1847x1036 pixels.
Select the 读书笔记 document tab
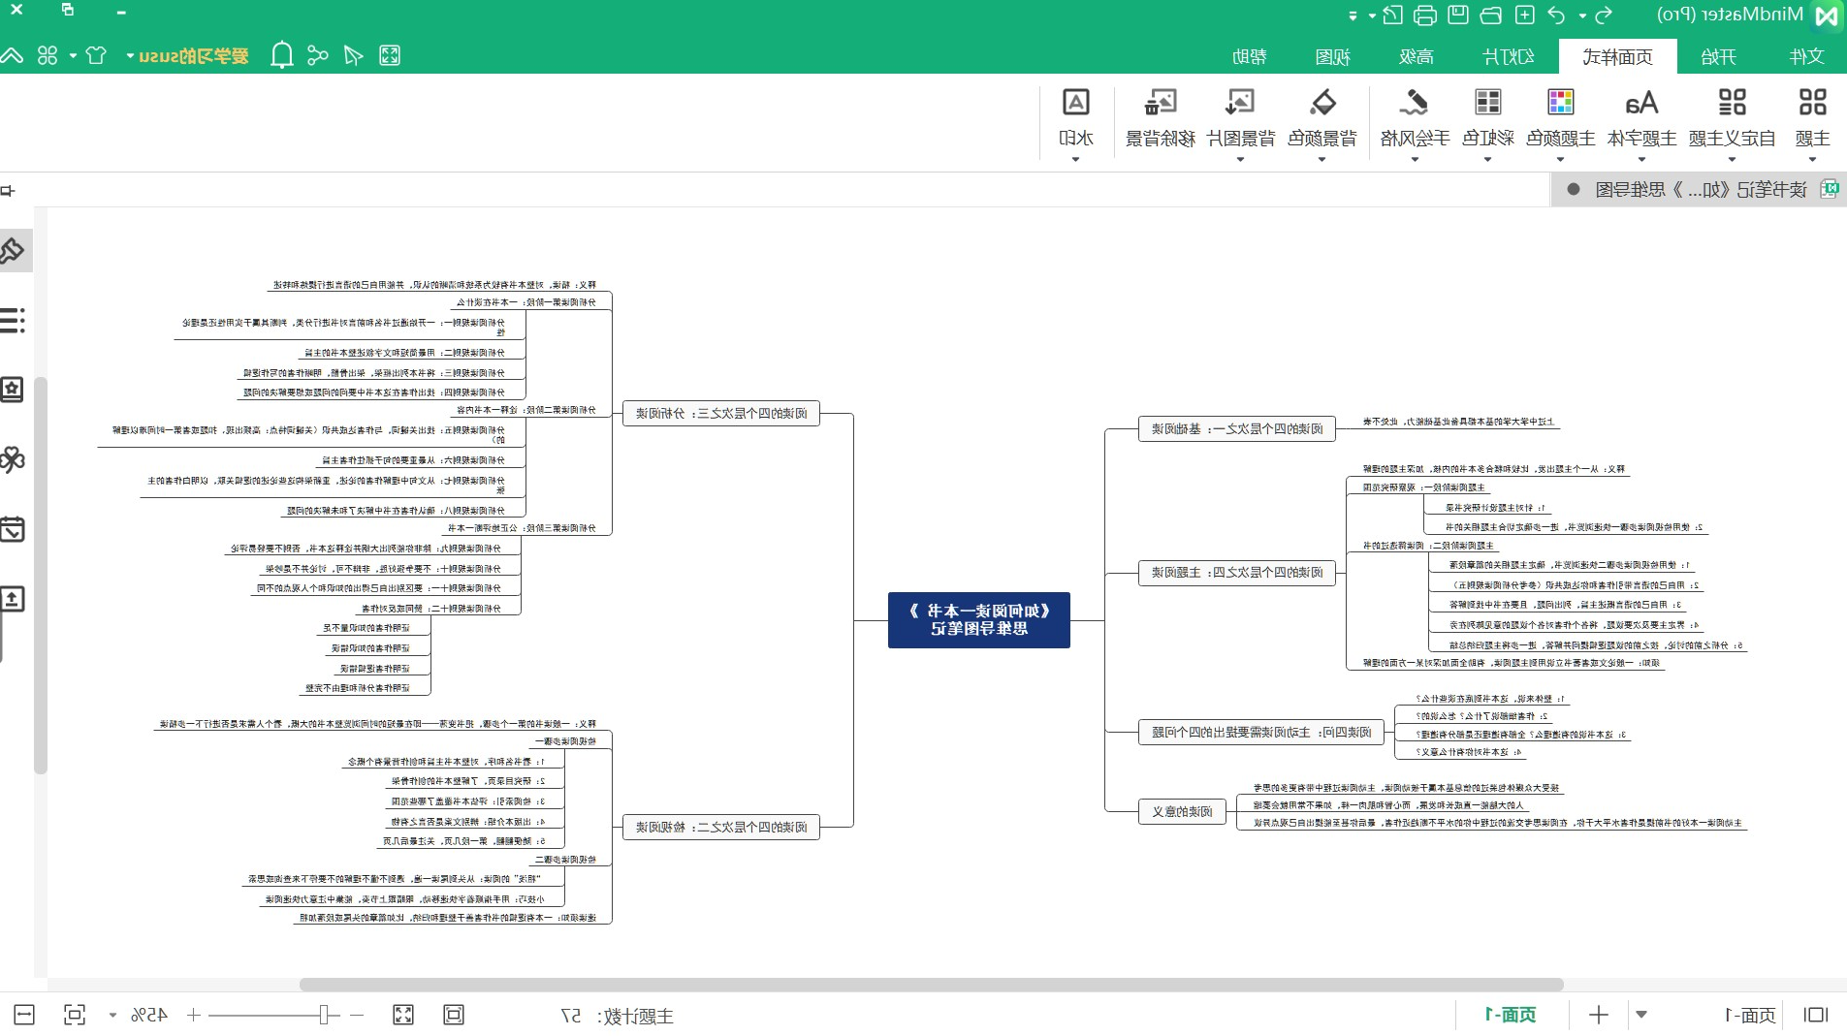click(x=1699, y=190)
